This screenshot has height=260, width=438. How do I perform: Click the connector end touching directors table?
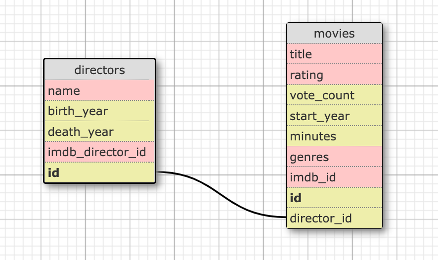pyautogui.click(x=159, y=173)
